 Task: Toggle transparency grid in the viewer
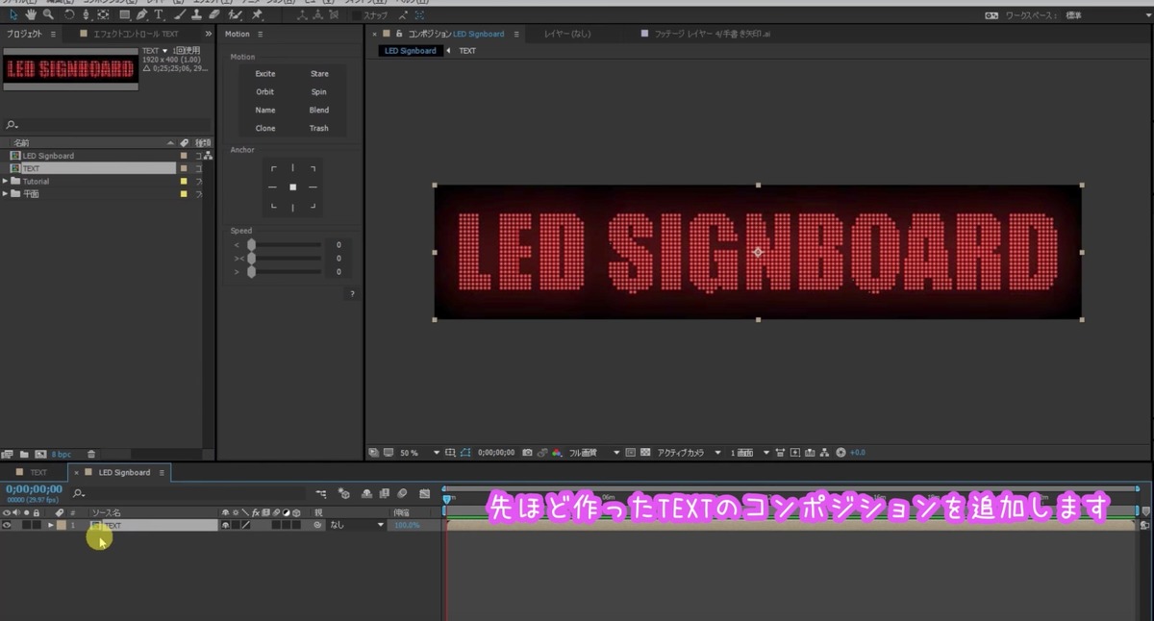click(644, 452)
